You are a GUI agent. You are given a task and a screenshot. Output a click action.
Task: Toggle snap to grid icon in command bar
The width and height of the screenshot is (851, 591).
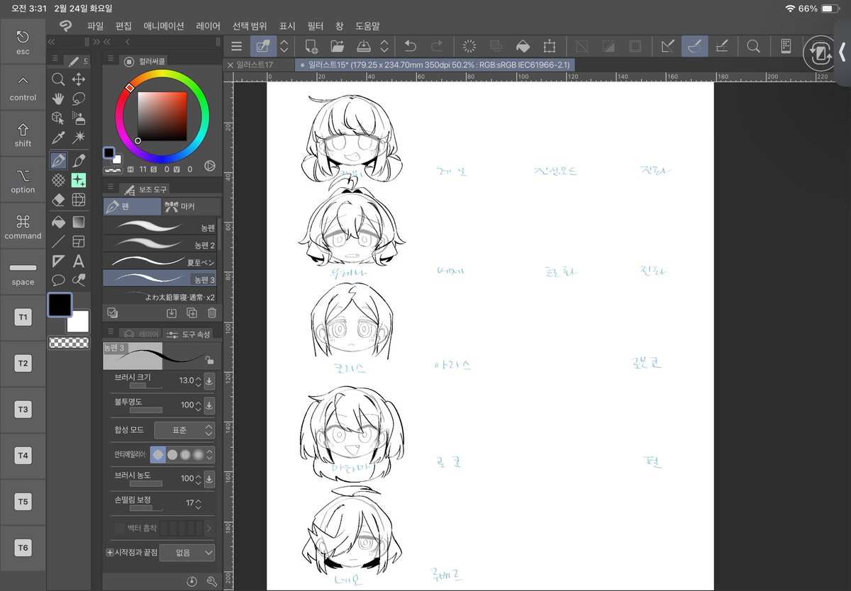(x=722, y=46)
